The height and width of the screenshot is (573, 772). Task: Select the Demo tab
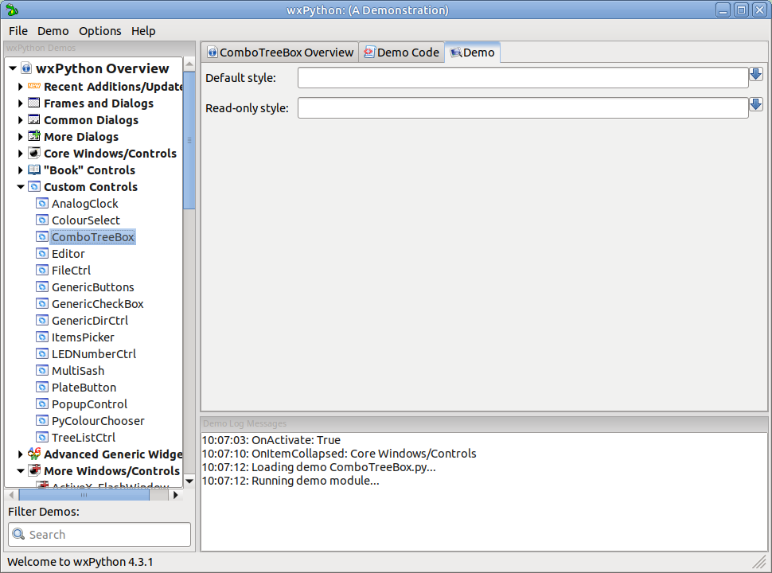pyautogui.click(x=473, y=53)
